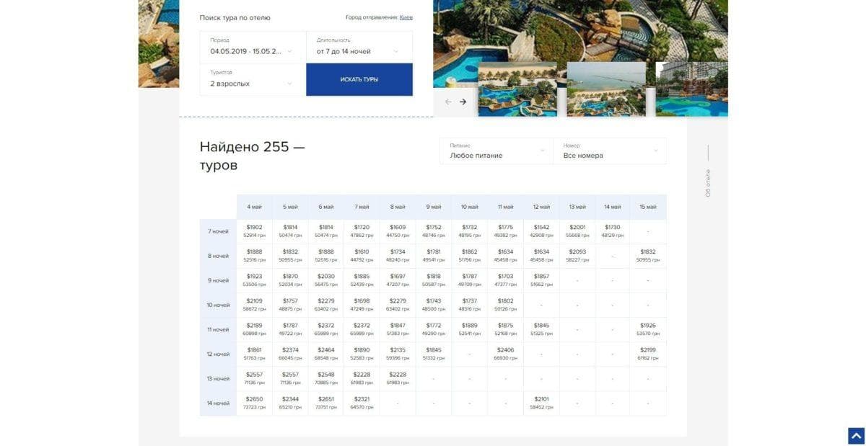Open the partially visible hotel building thumbnail
Viewport: 866px width, 446px height.
[691, 89]
